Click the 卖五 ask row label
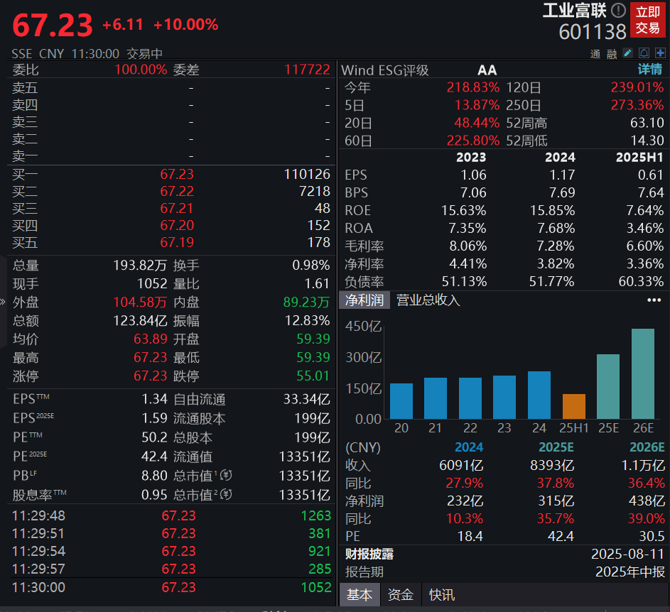This screenshot has height=612, width=670. (25, 88)
